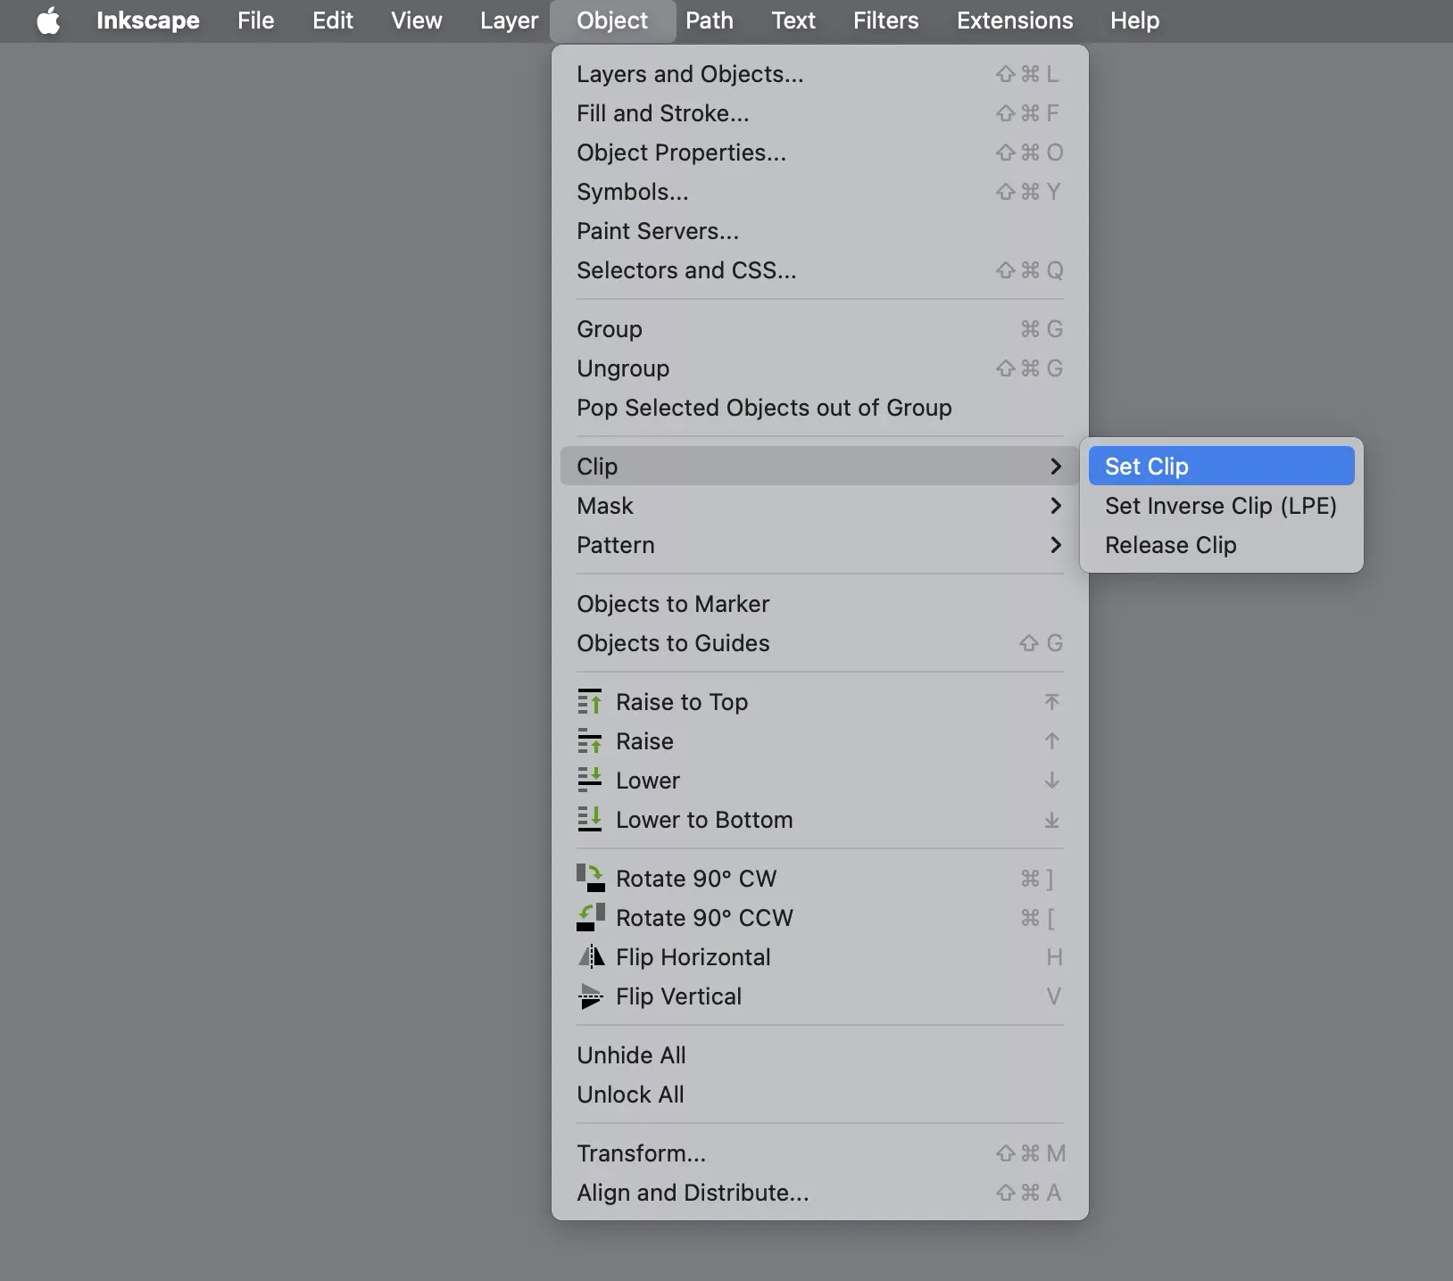
Task: Expand the Pattern submenu arrow
Action: 1055,545
